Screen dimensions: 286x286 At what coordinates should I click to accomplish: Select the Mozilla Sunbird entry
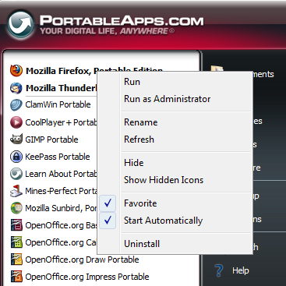tap(61, 208)
